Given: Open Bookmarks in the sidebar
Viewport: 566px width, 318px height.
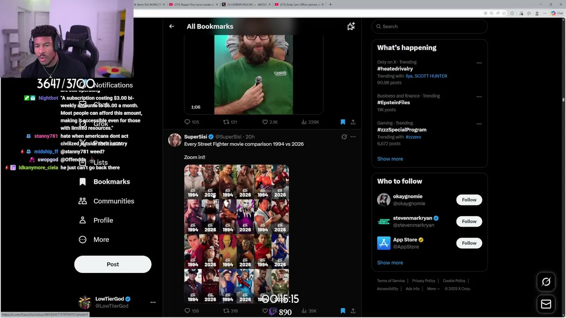Looking at the screenshot, I should click(104, 182).
